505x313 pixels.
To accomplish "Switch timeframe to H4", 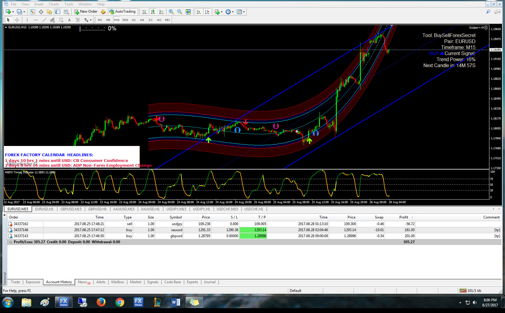I will pyautogui.click(x=142, y=20).
